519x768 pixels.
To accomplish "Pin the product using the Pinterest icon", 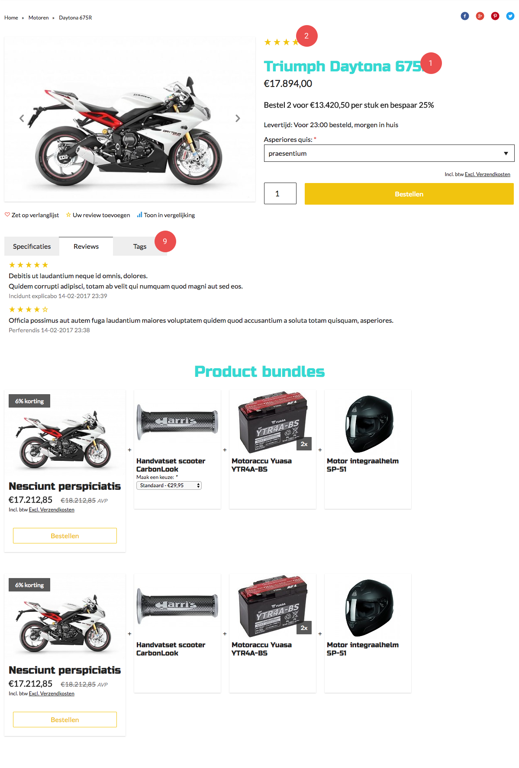I will coord(495,16).
